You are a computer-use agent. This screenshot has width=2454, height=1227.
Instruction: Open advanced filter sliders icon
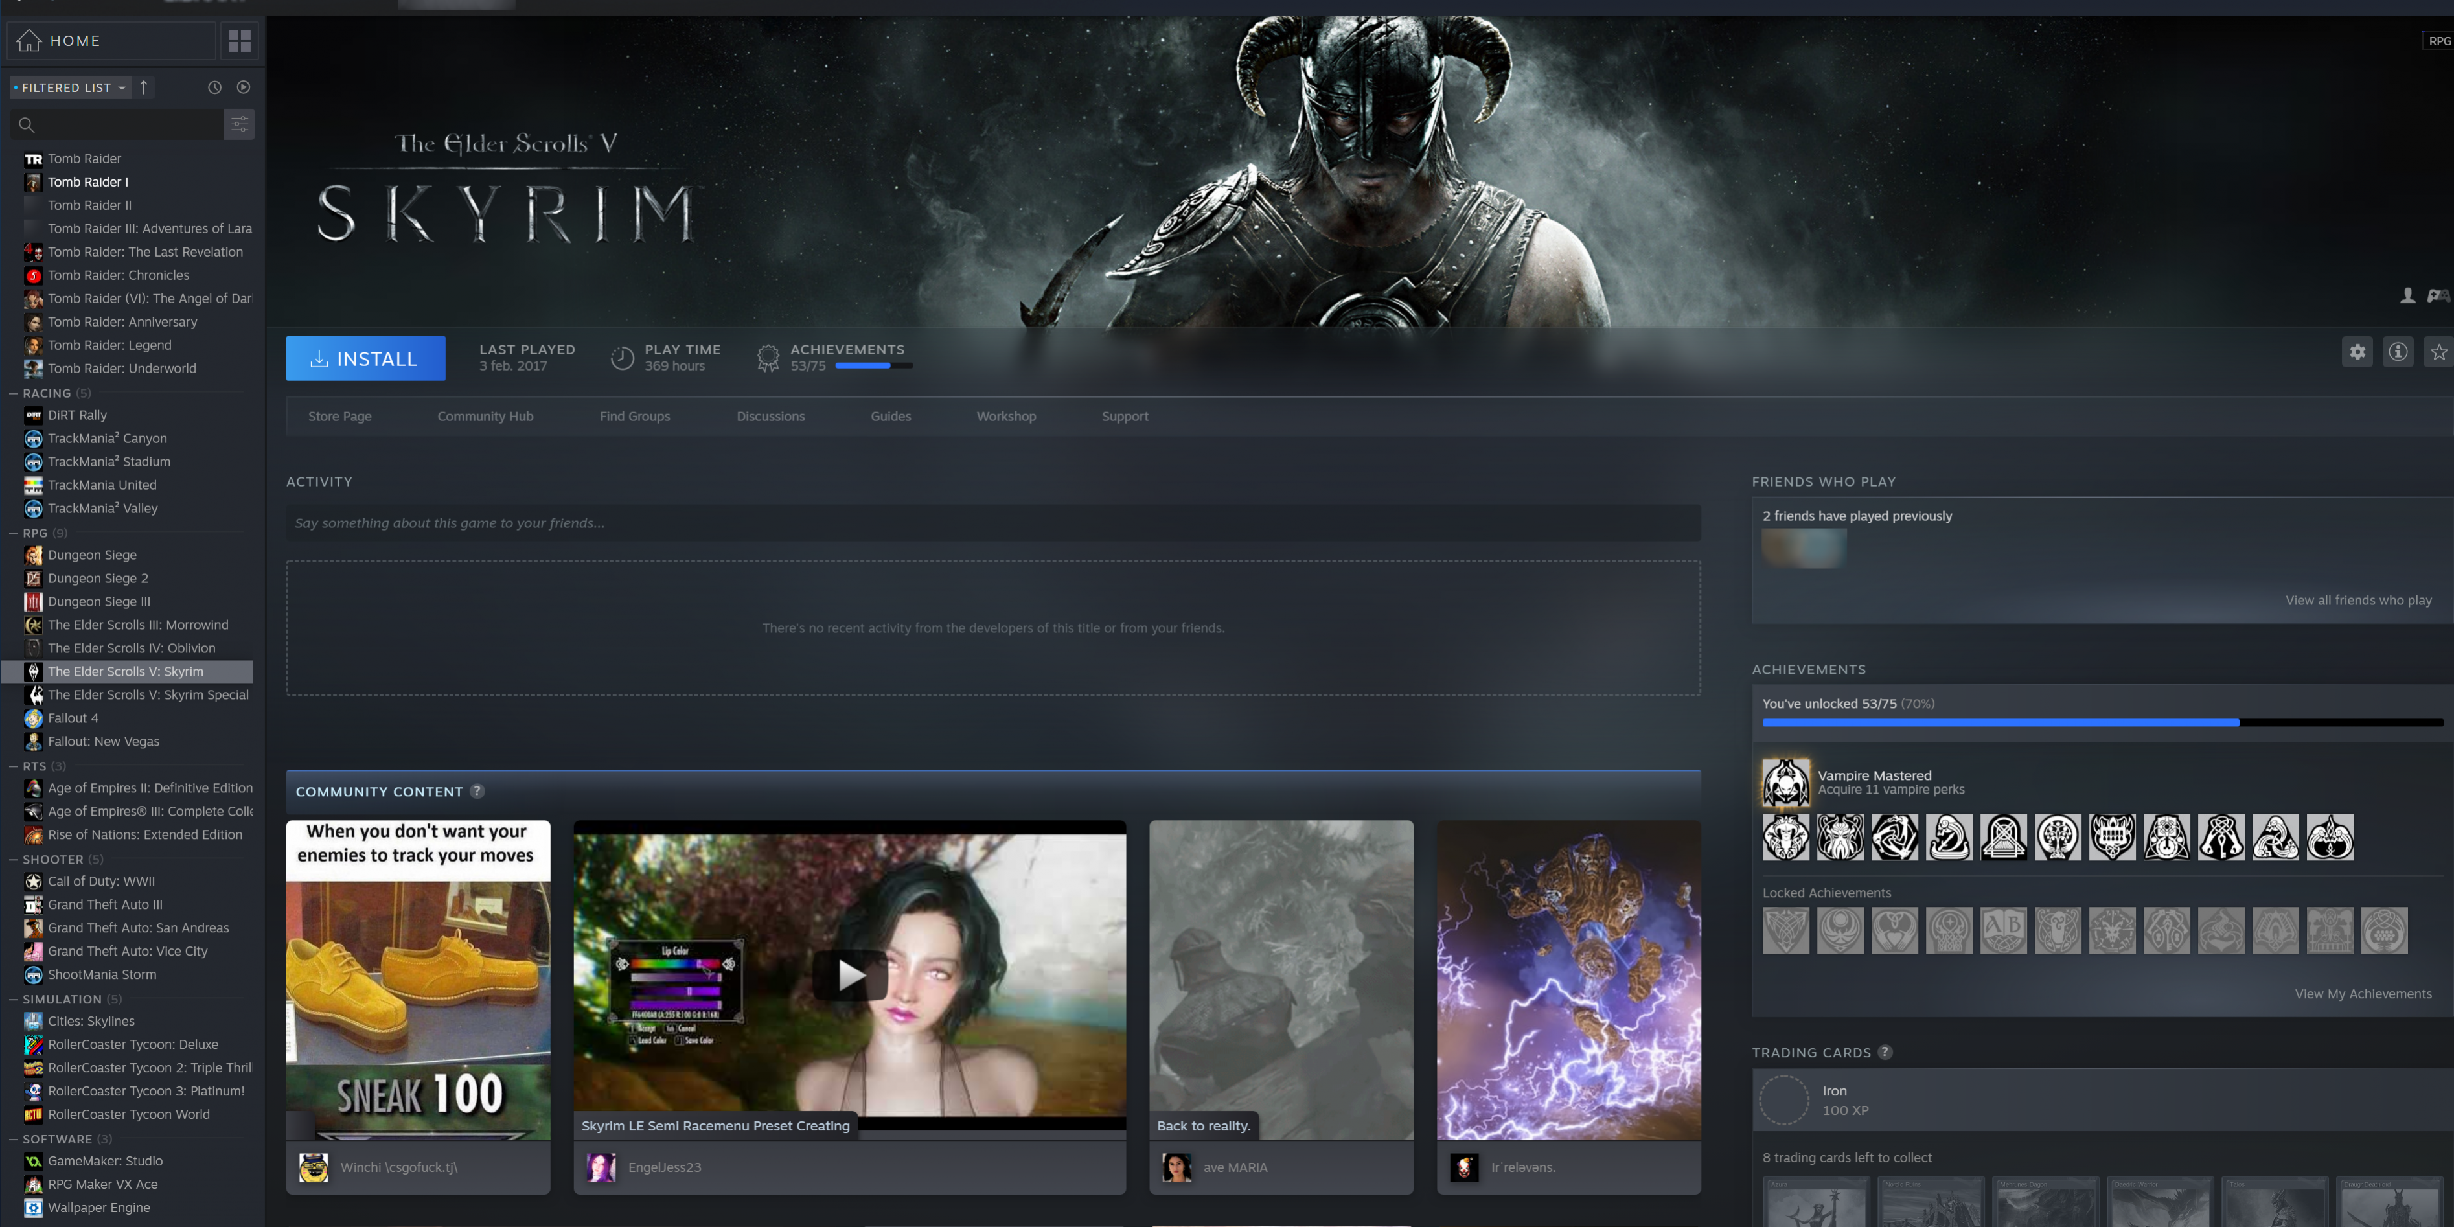pyautogui.click(x=239, y=125)
